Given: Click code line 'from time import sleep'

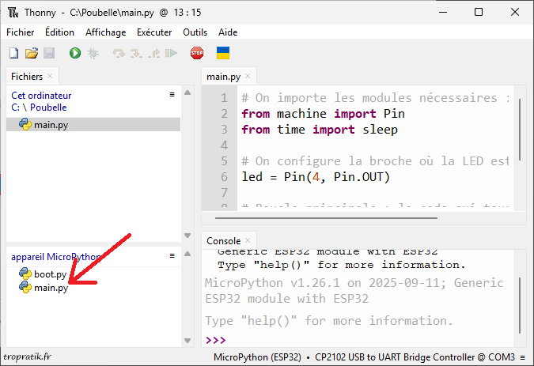Looking at the screenshot, I should pos(320,130).
